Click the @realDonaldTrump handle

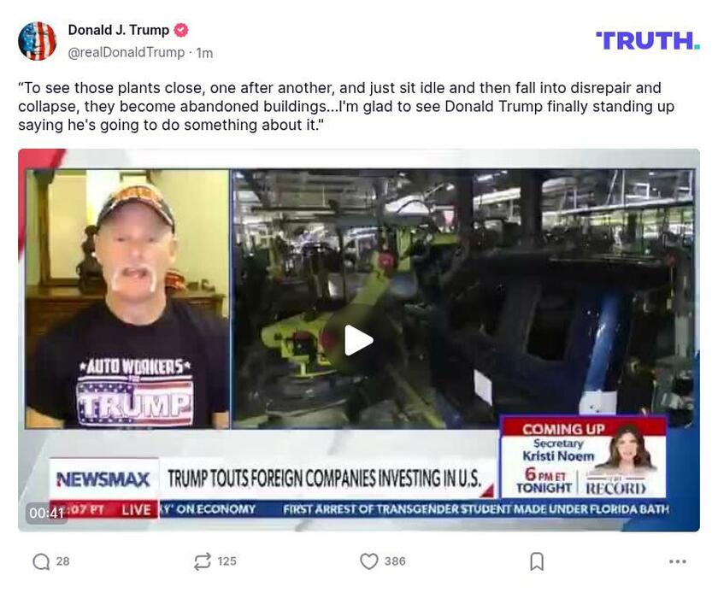127,53
